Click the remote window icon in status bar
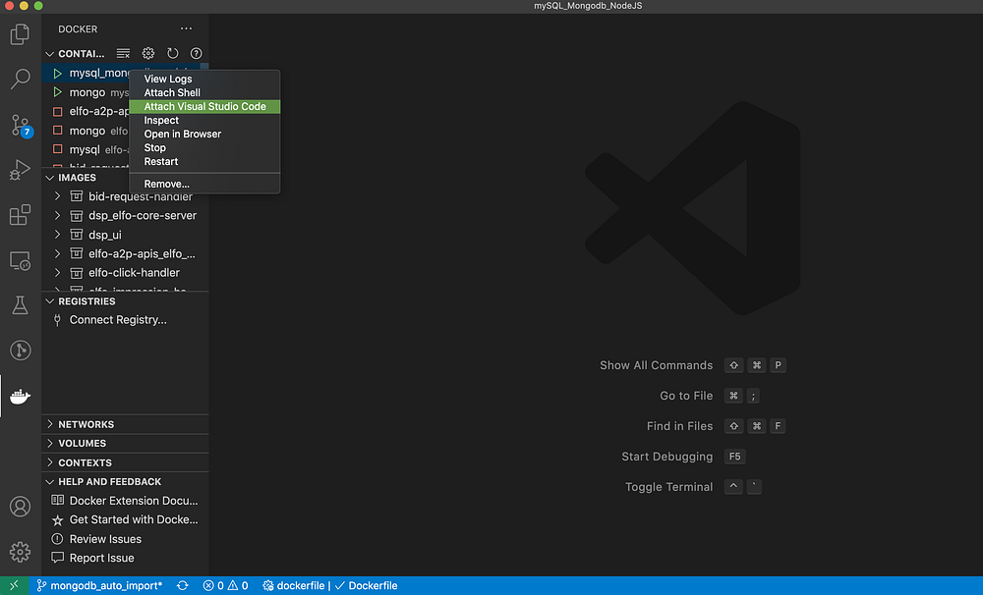983x595 pixels. click(x=14, y=585)
